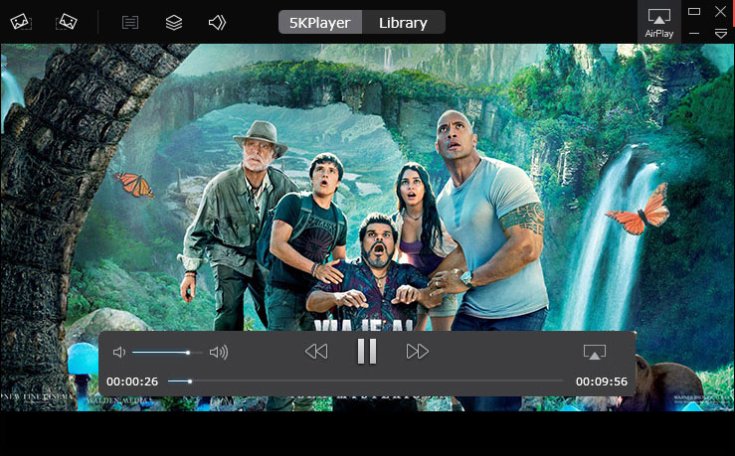Image resolution: width=735 pixels, height=456 pixels.
Task: Mute using the low volume speaker icon
Action: [x=119, y=352]
